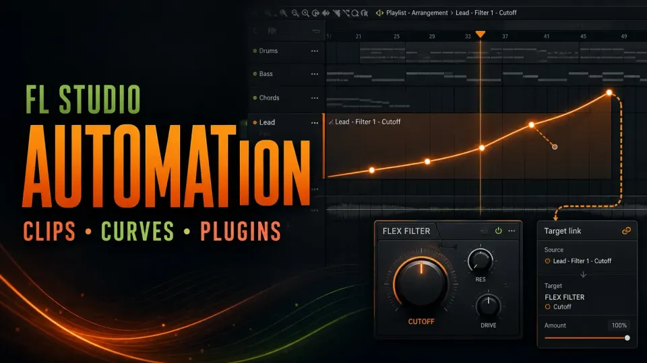
Task: Click the horizontal double-arrow icon in playlist toolbar
Action: tap(326, 13)
